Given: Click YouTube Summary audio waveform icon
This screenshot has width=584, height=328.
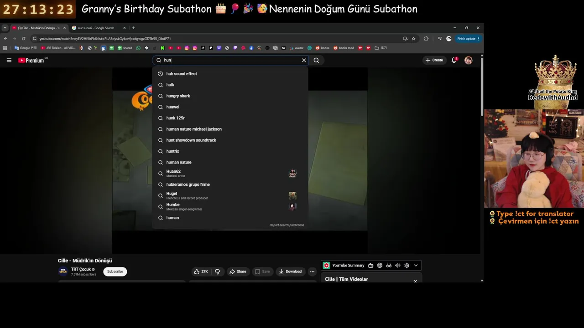Looking at the screenshot, I should point(398,265).
